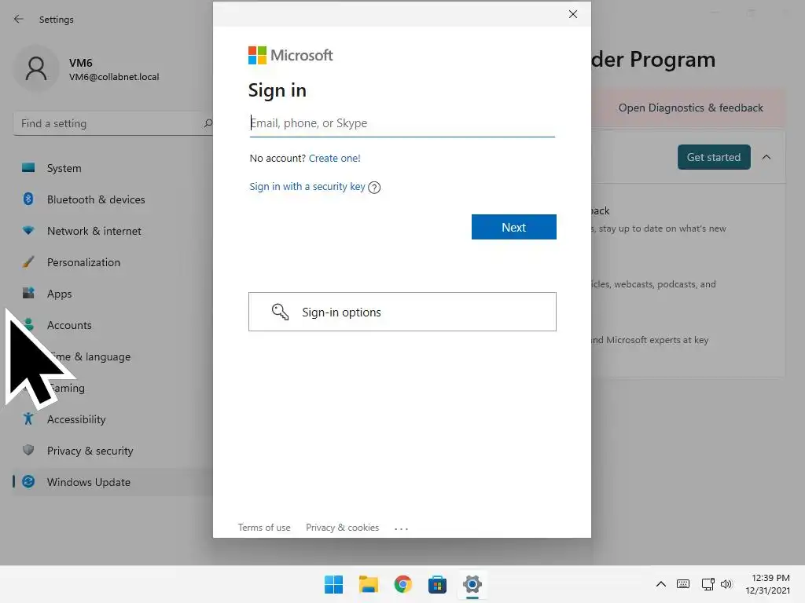Click the VM6 user avatar in Settings
The width and height of the screenshot is (805, 603).
click(36, 69)
